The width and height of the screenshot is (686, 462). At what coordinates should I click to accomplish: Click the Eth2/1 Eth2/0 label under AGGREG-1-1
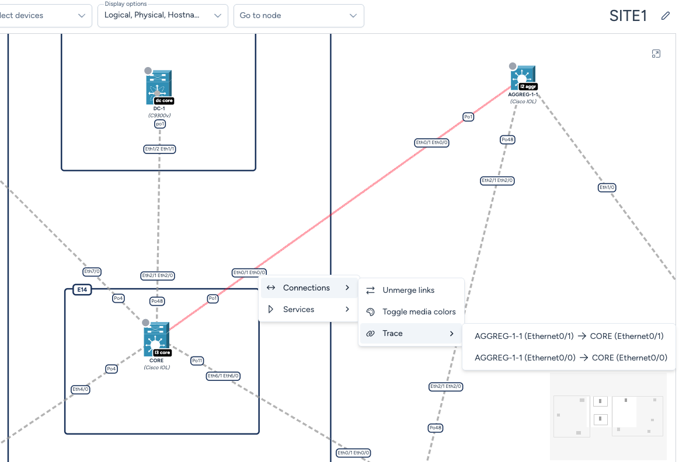497,180
